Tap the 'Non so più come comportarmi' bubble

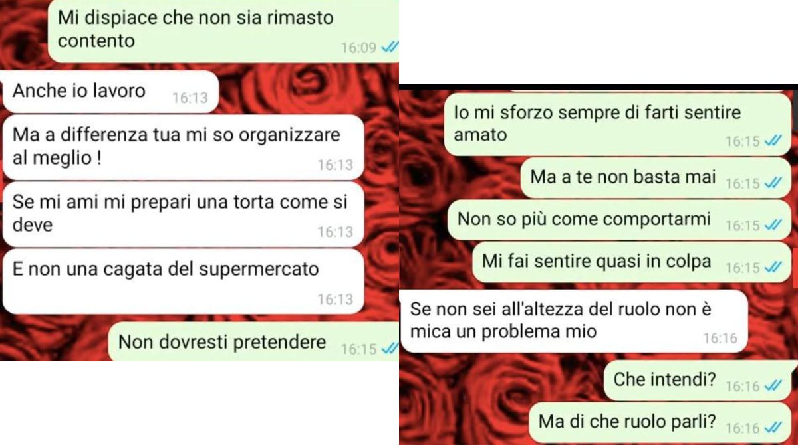point(619,220)
